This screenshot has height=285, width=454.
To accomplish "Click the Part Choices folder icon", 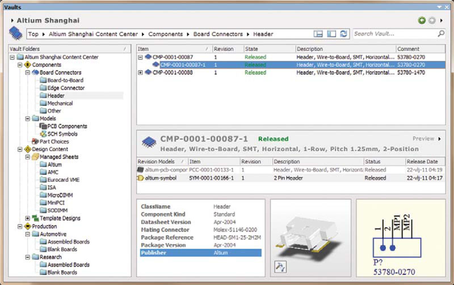I will point(35,142).
